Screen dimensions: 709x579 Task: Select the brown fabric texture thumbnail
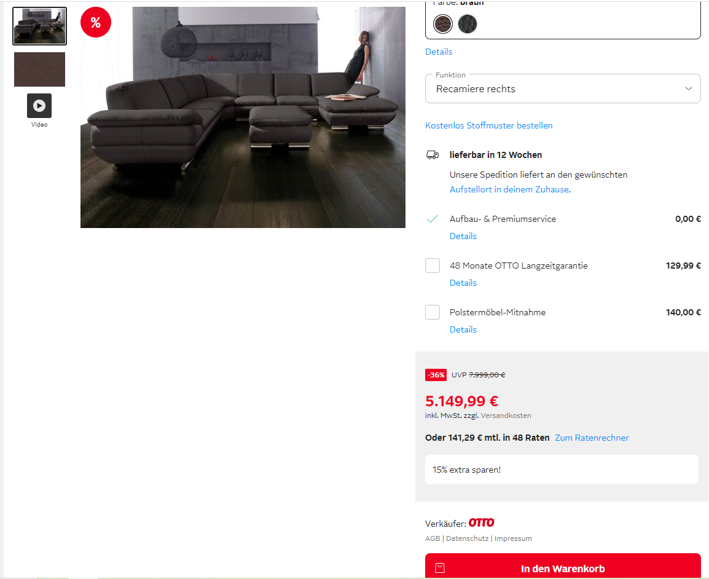[x=39, y=69]
